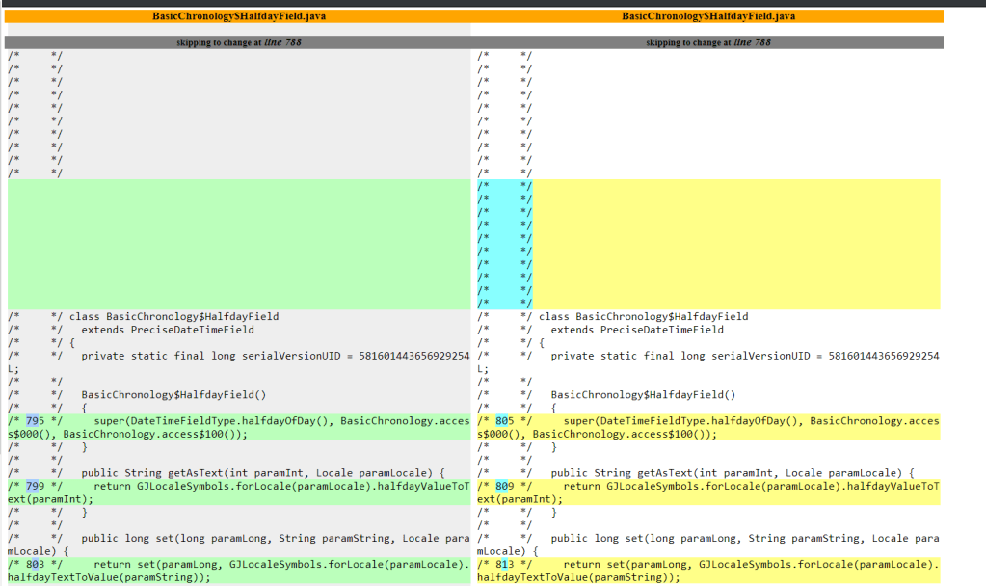Click line number 795 in left pane
The image size is (986, 586).
click(x=34, y=421)
